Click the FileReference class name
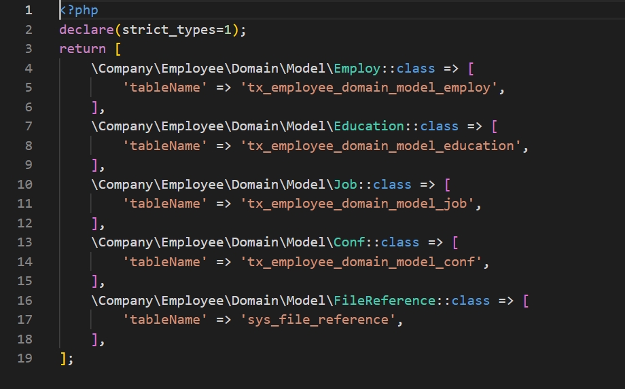 click(x=385, y=300)
